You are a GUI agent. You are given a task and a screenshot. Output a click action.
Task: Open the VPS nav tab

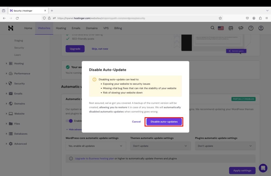tap(106, 28)
